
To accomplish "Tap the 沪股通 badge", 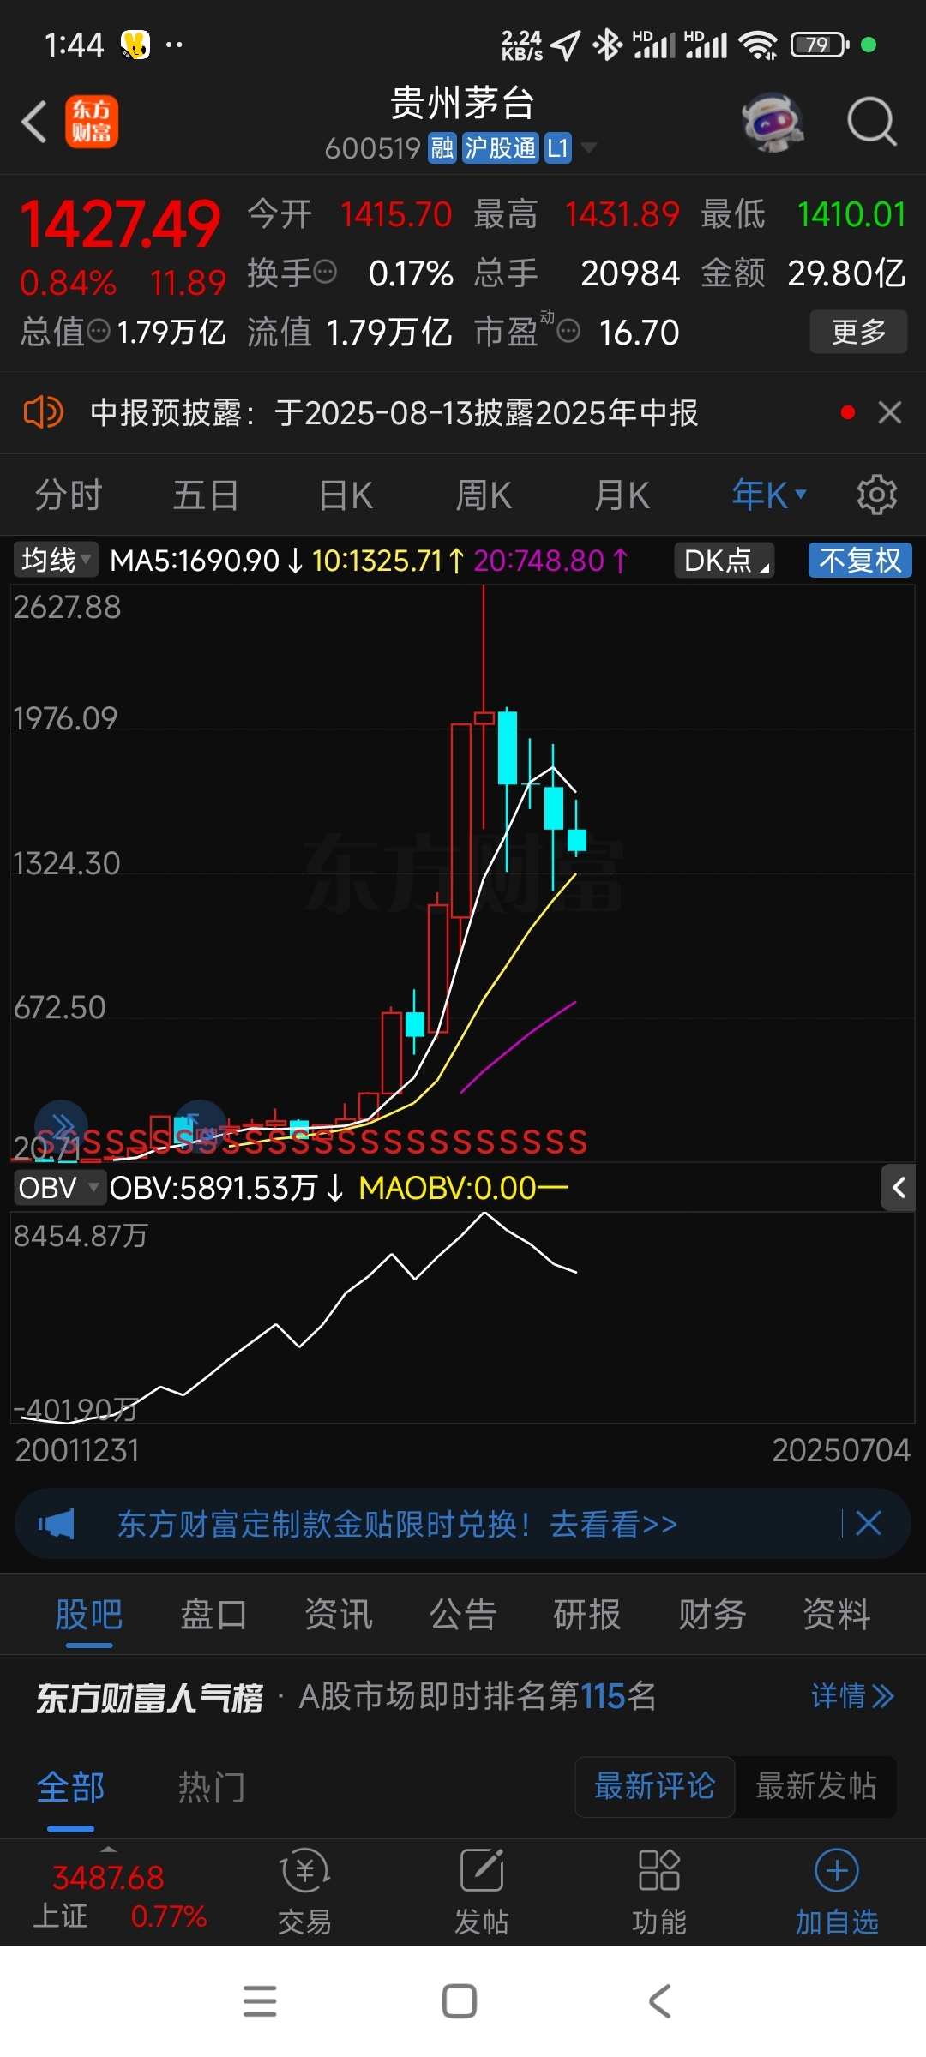I will (x=501, y=148).
